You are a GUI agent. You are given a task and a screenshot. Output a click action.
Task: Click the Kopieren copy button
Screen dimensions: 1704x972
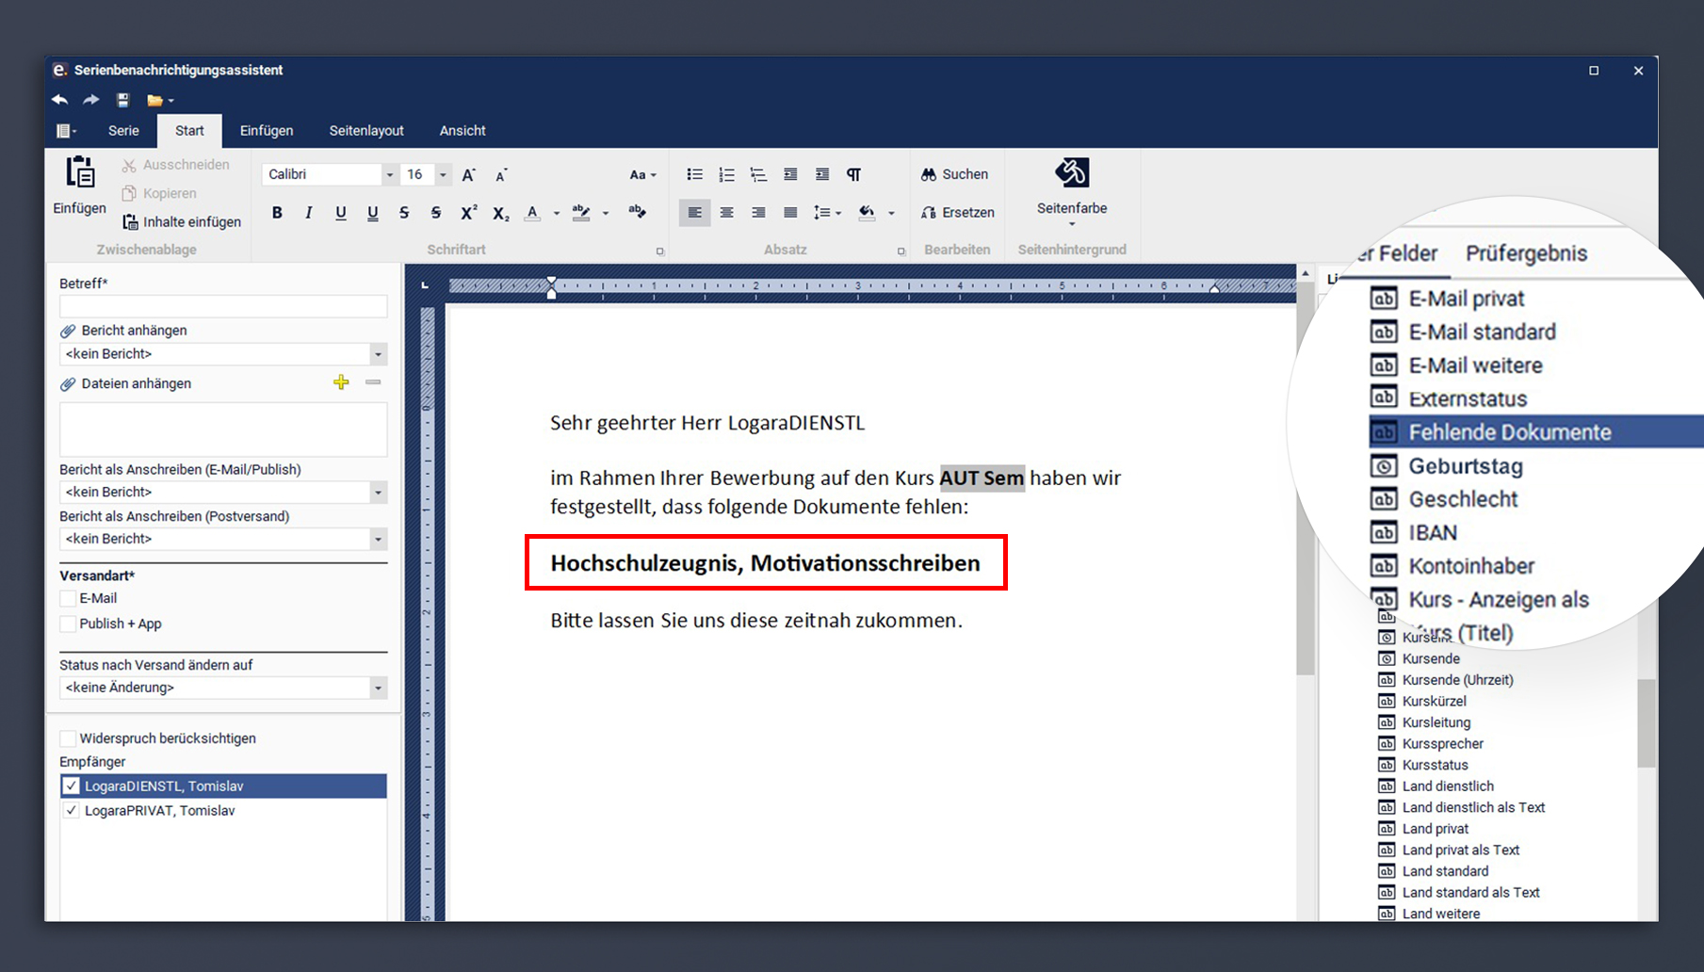[159, 193]
